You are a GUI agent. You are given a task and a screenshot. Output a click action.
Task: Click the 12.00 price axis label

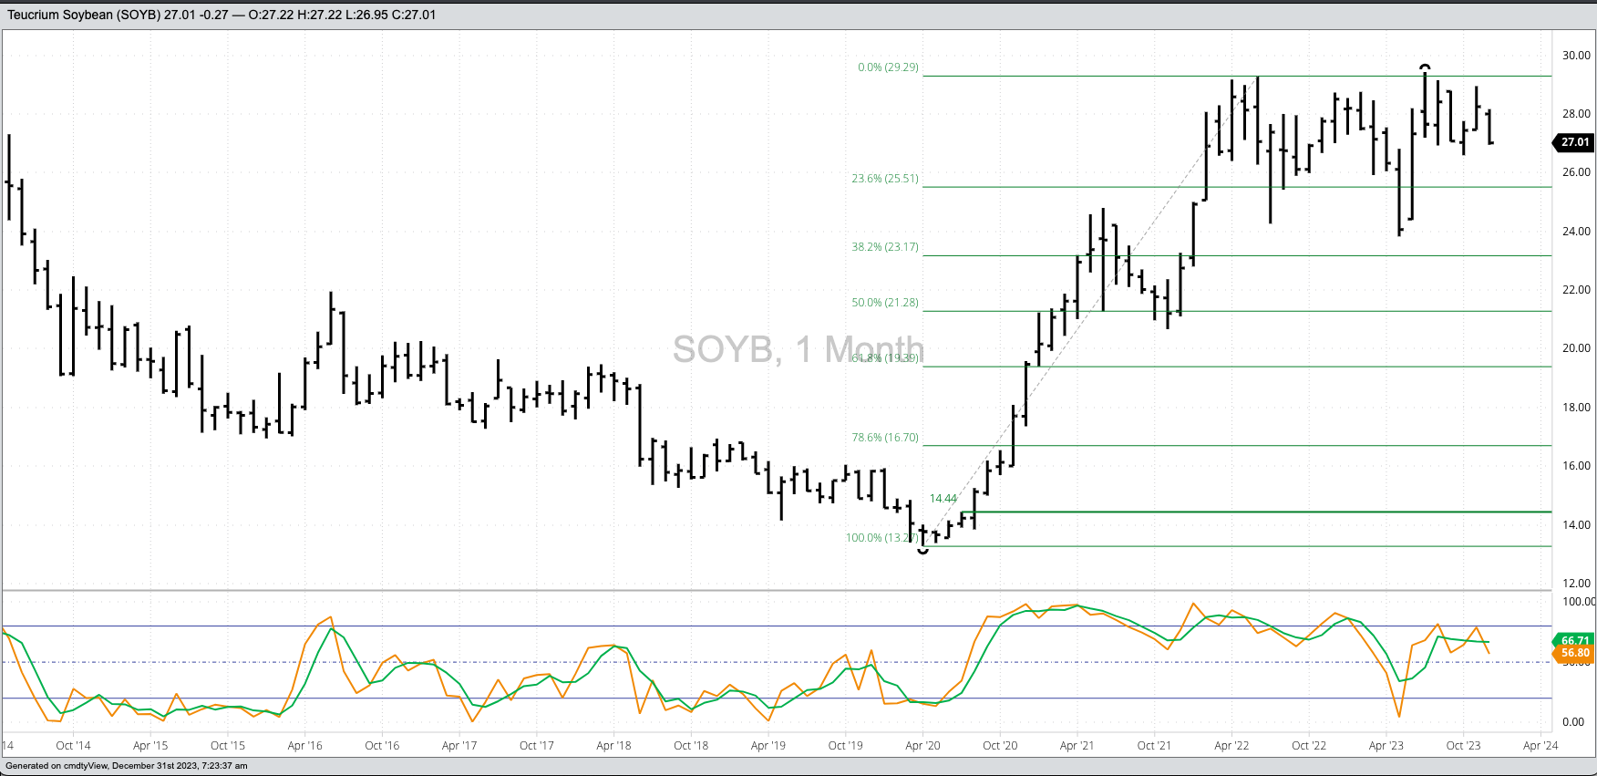coord(1576,584)
